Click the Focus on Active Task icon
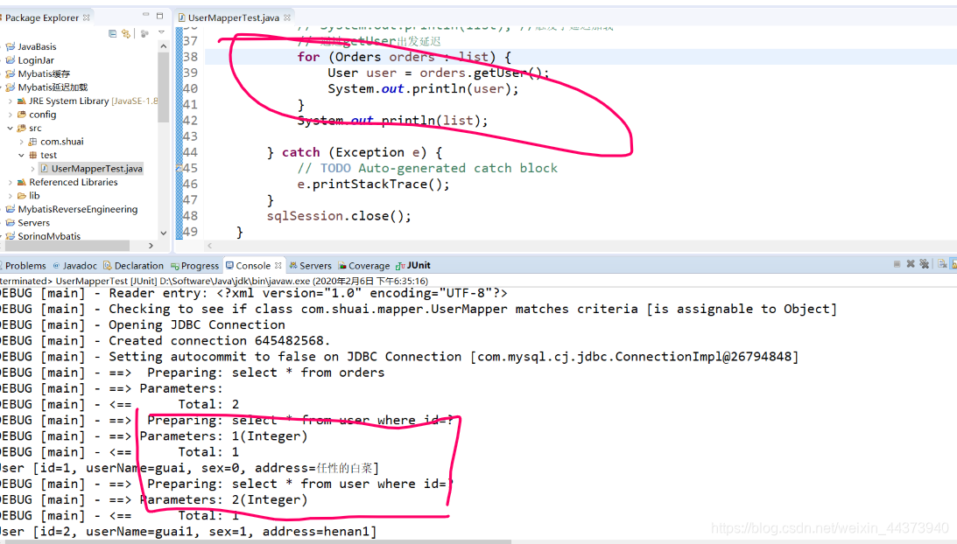 point(144,33)
